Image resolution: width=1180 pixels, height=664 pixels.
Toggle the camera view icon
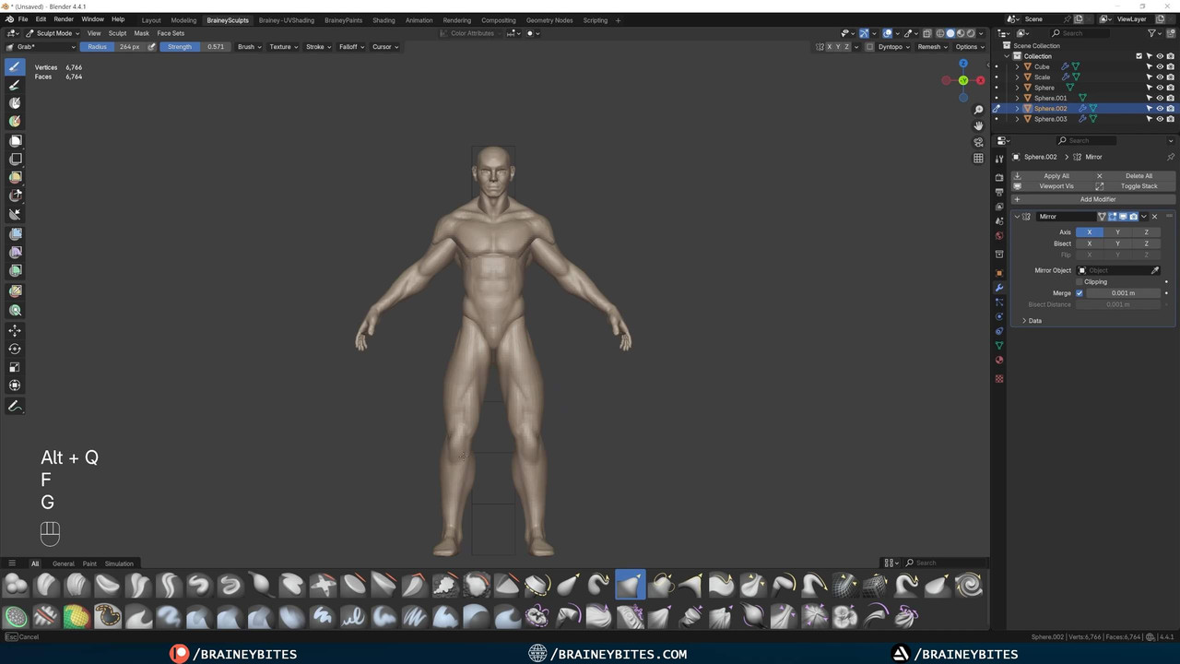pos(978,142)
